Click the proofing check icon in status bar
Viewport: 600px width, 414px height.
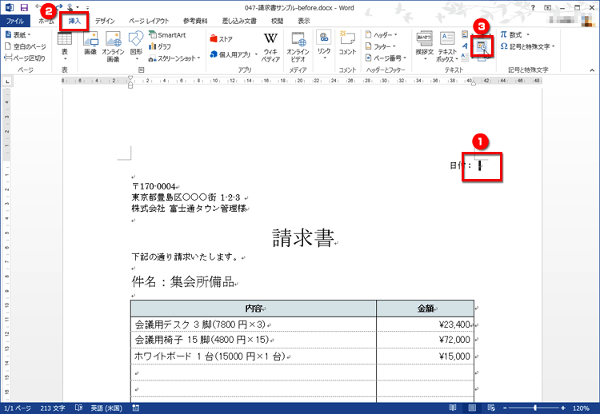pos(79,408)
